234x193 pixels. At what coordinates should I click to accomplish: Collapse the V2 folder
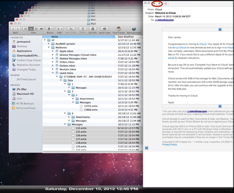point(45,40)
